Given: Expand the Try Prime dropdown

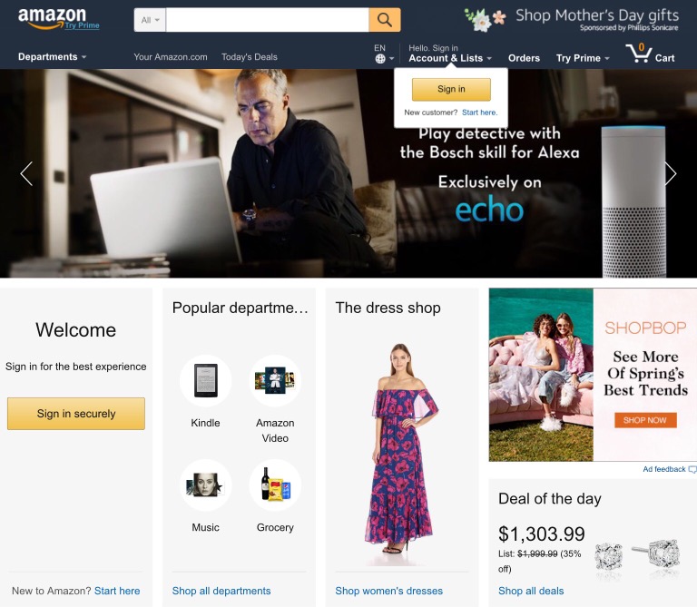Looking at the screenshot, I should coord(583,58).
